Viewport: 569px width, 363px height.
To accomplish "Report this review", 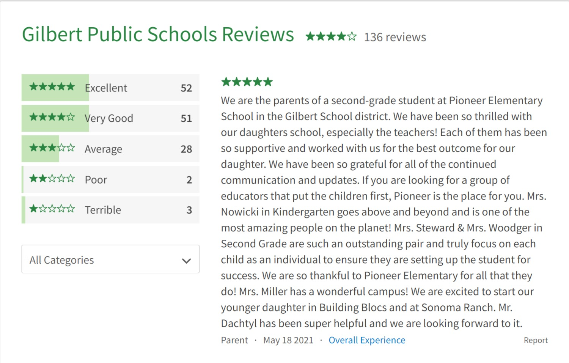I will [x=536, y=340].
